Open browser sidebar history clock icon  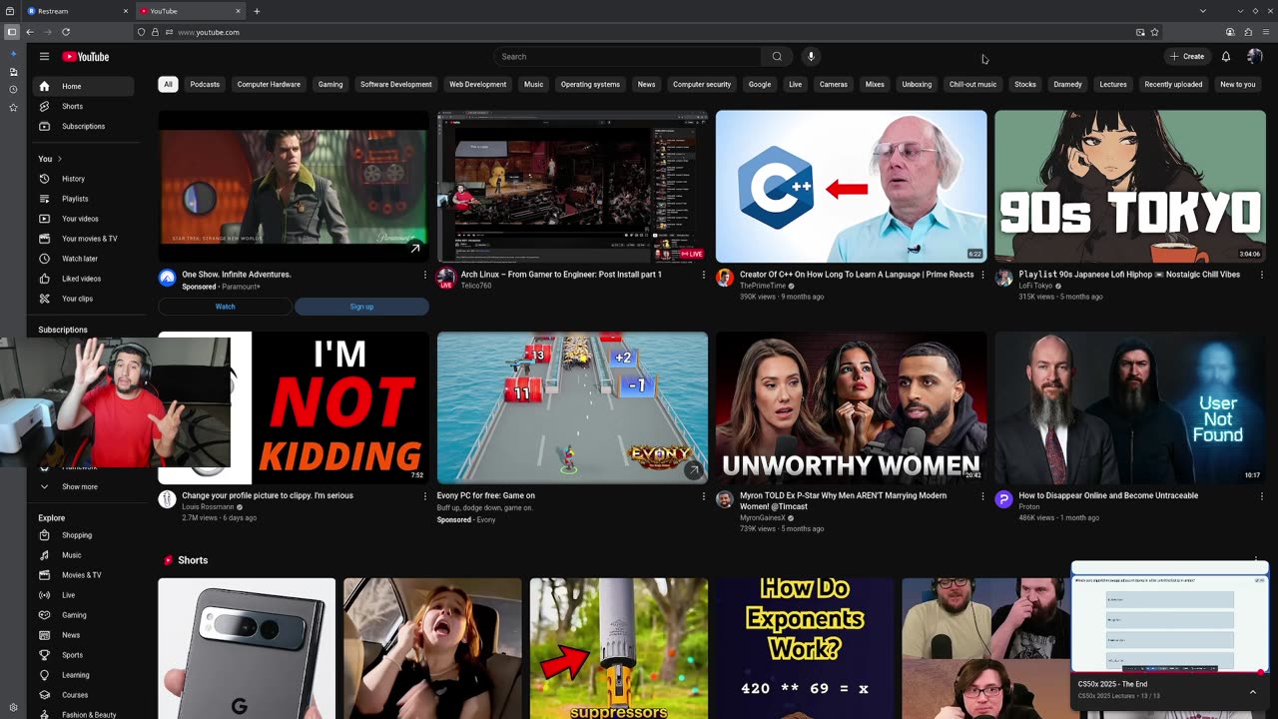[x=13, y=90]
